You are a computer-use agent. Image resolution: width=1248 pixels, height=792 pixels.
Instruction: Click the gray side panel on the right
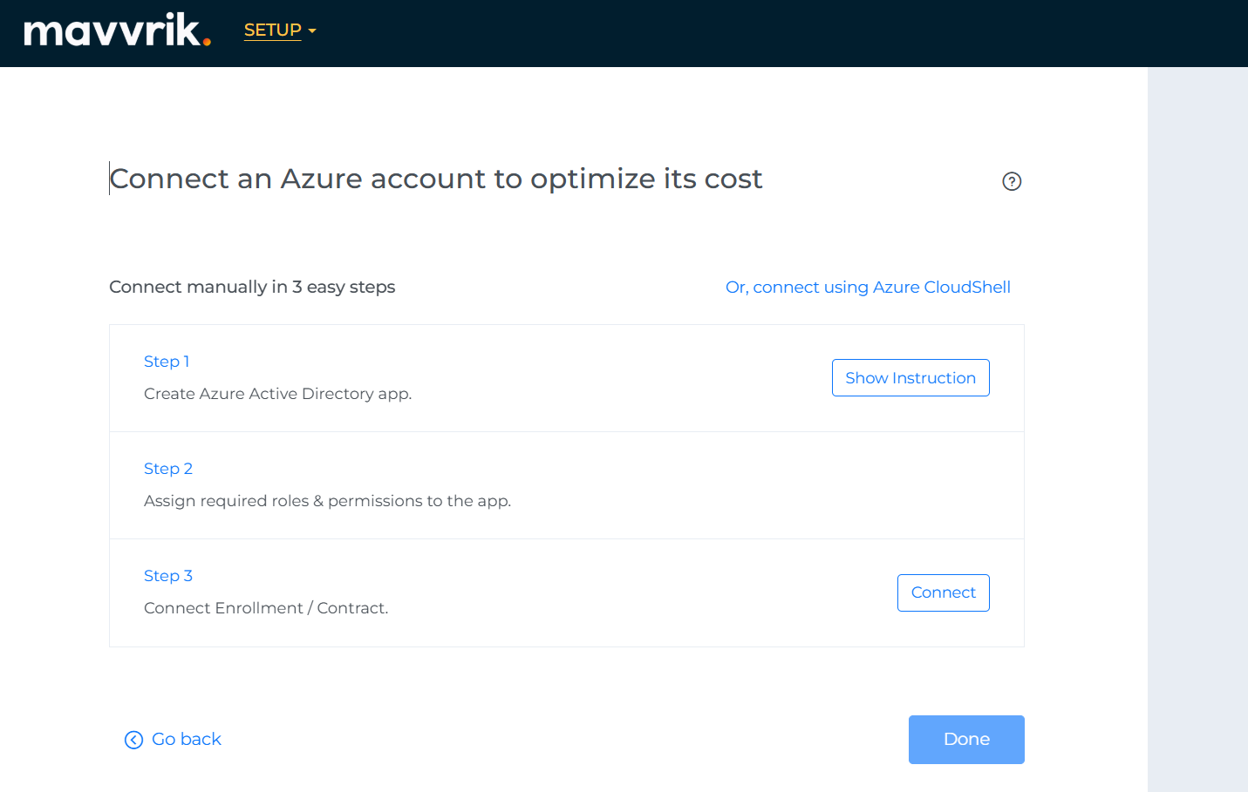coord(1197,427)
